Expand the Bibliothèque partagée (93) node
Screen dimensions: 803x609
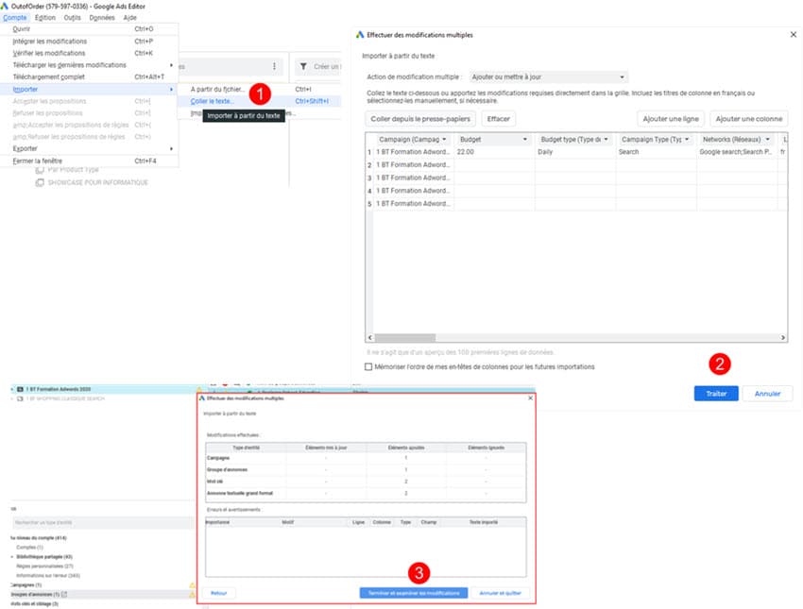pyautogui.click(x=12, y=557)
